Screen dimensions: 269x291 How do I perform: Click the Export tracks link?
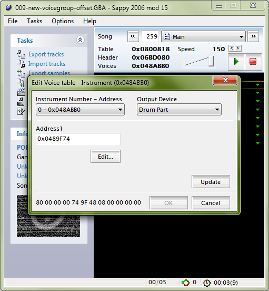[46, 54]
